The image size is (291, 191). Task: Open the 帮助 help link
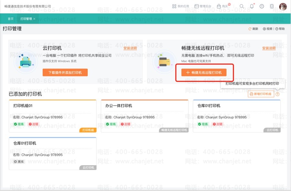click(x=280, y=29)
